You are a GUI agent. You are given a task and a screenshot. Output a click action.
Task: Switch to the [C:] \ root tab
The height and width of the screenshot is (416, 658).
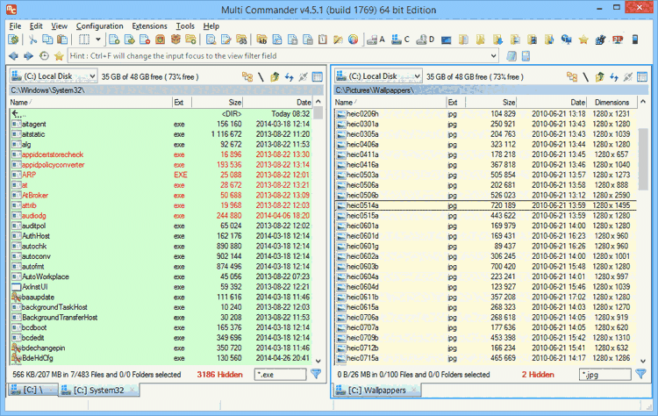pyautogui.click(x=32, y=390)
